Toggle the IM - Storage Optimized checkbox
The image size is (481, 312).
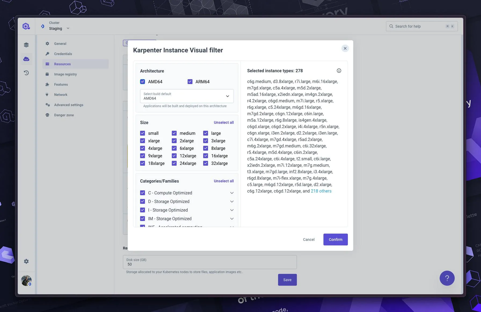click(143, 219)
